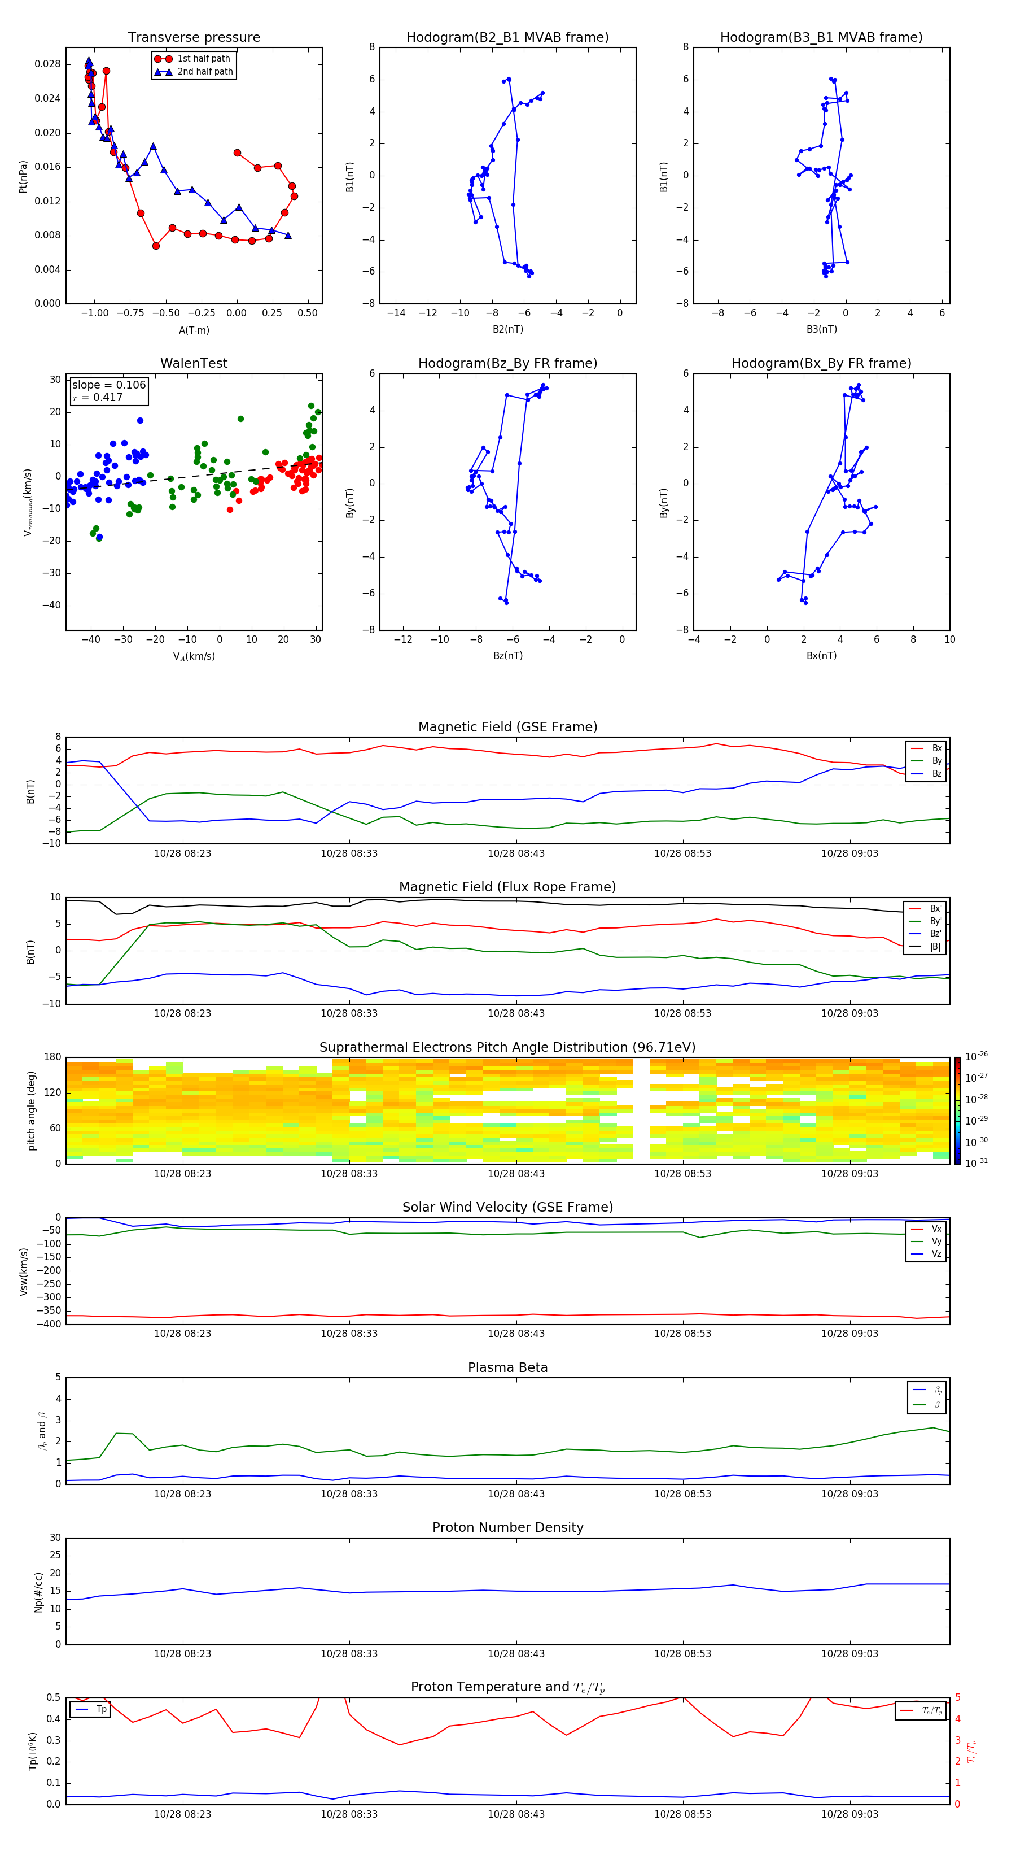Click '1st half path' legend entry
The image size is (1016, 1864).
point(193,59)
